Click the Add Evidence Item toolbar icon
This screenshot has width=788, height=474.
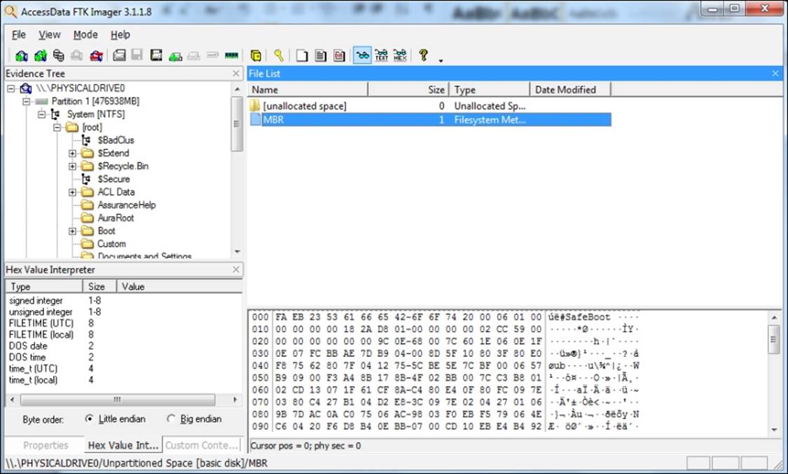[22, 55]
